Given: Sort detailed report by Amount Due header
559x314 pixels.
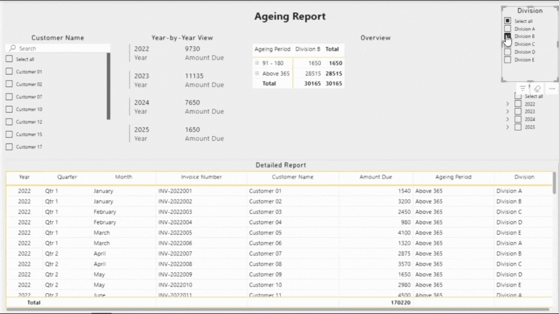Looking at the screenshot, I should pyautogui.click(x=376, y=177).
